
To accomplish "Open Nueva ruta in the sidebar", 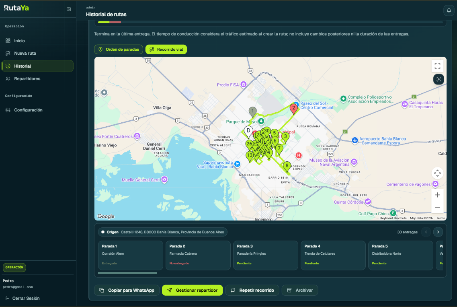I will click(38, 54).
